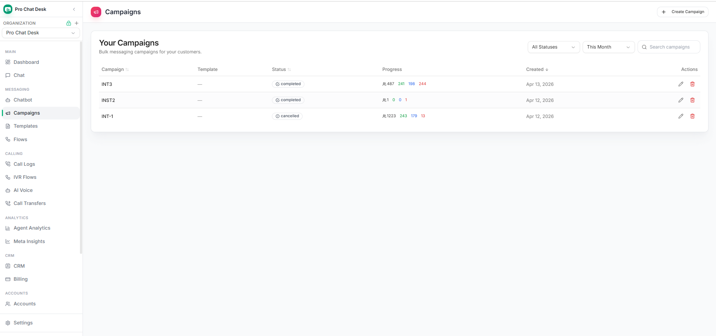
Task: Click the sidebar vertical scrollbar
Action: (x=81, y=147)
